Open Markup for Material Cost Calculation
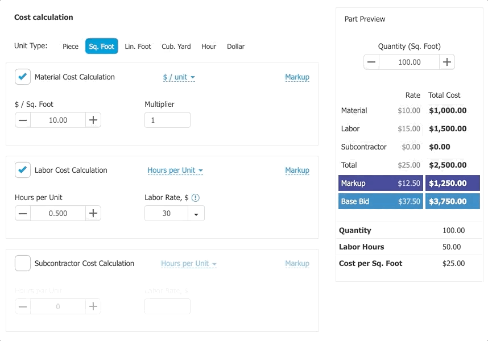The height and width of the screenshot is (341, 488). [297, 77]
